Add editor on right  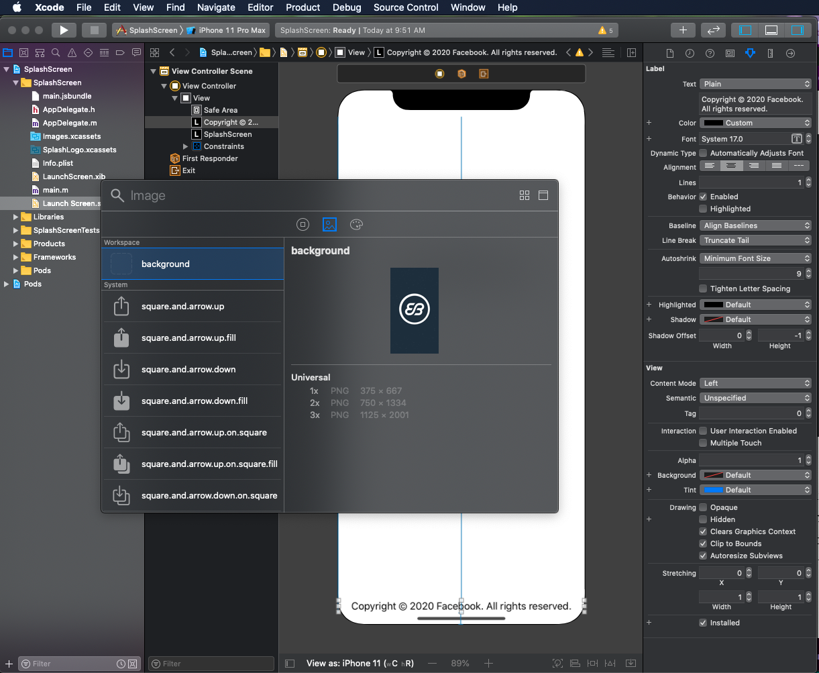(x=631, y=52)
